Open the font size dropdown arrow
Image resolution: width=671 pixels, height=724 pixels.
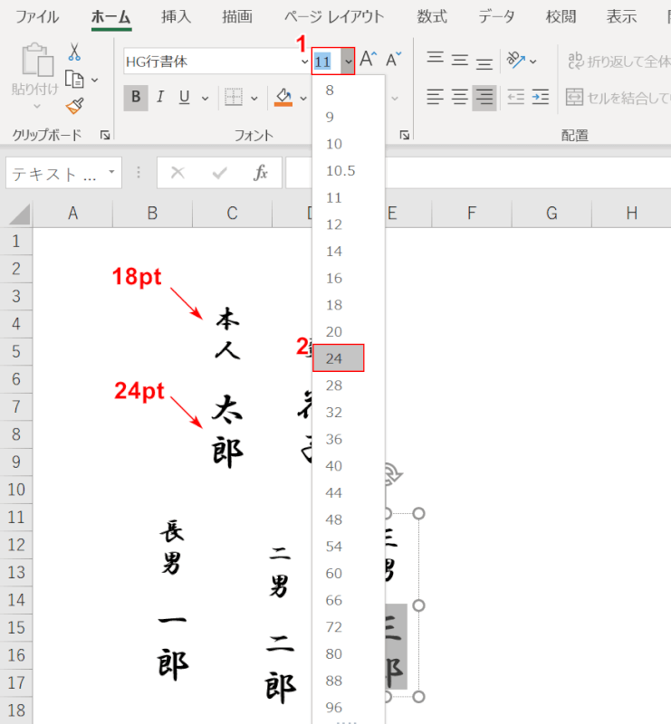[348, 61]
